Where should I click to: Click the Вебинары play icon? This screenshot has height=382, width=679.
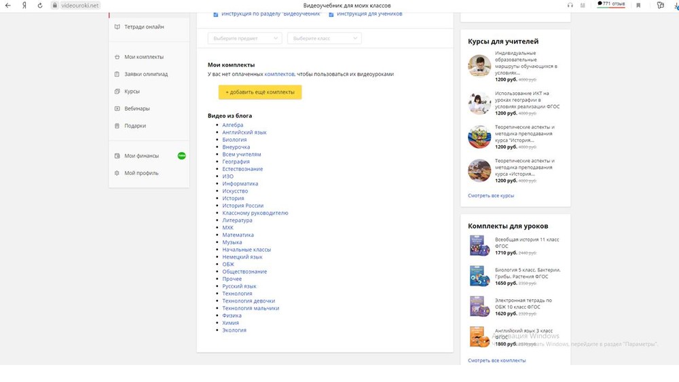click(x=117, y=109)
